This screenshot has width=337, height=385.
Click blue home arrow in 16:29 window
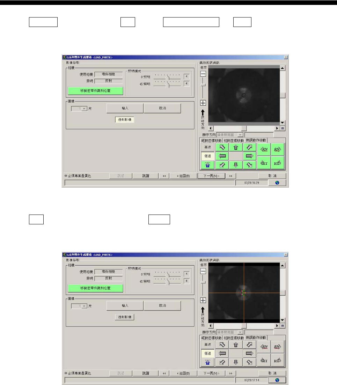pos(207,165)
